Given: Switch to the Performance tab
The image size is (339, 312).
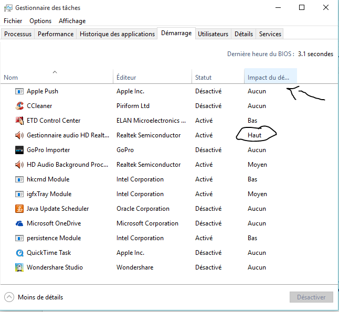Looking at the screenshot, I should 56,34.
